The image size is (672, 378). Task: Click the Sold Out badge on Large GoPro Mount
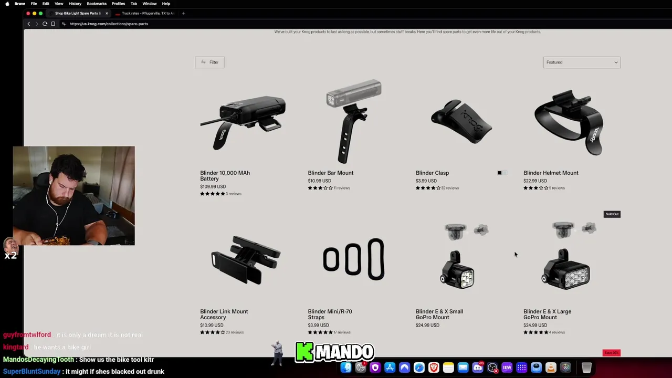tap(612, 214)
